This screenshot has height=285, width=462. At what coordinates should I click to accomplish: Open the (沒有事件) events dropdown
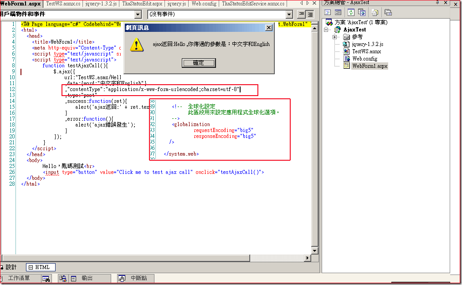click(291, 15)
